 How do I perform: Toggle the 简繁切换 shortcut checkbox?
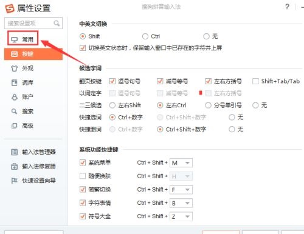tap(83, 190)
